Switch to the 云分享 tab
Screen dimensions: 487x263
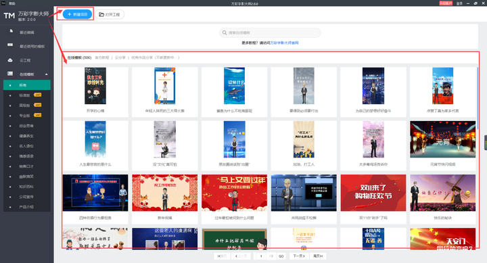tap(120, 57)
